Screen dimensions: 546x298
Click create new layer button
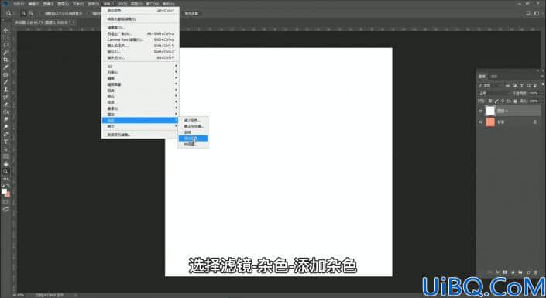coord(528,272)
